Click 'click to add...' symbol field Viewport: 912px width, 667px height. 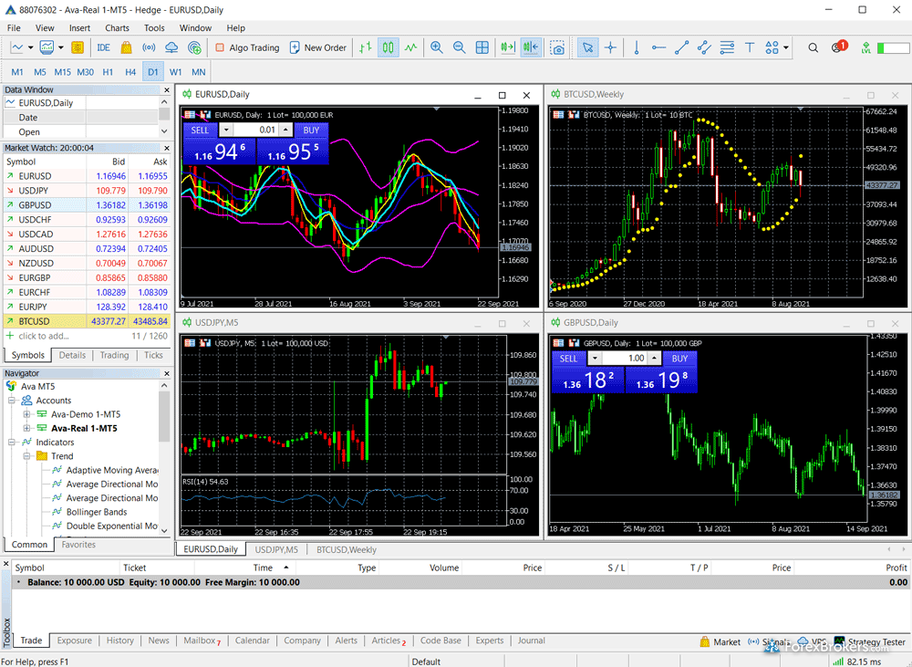click(x=44, y=336)
